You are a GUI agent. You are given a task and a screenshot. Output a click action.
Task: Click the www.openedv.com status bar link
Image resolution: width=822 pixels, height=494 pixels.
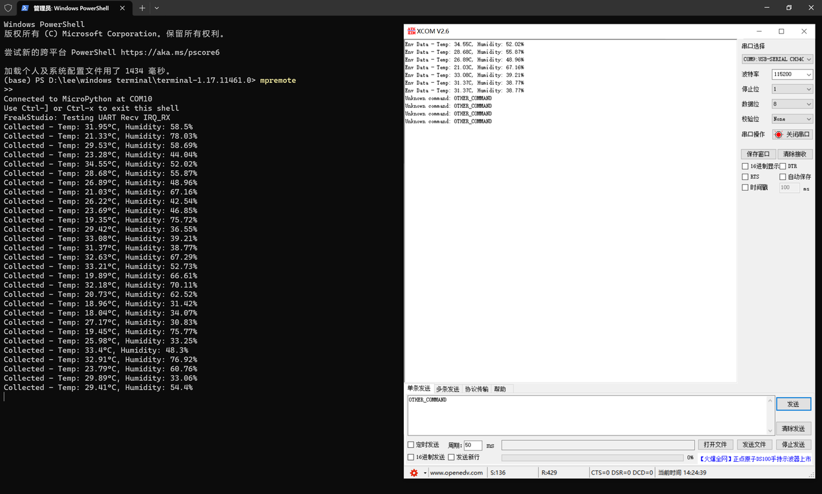pos(456,473)
